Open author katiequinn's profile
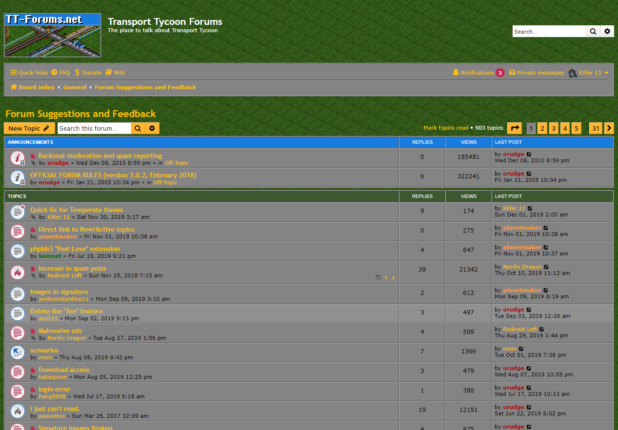Viewport: 618px width, 430px height. pos(53,377)
